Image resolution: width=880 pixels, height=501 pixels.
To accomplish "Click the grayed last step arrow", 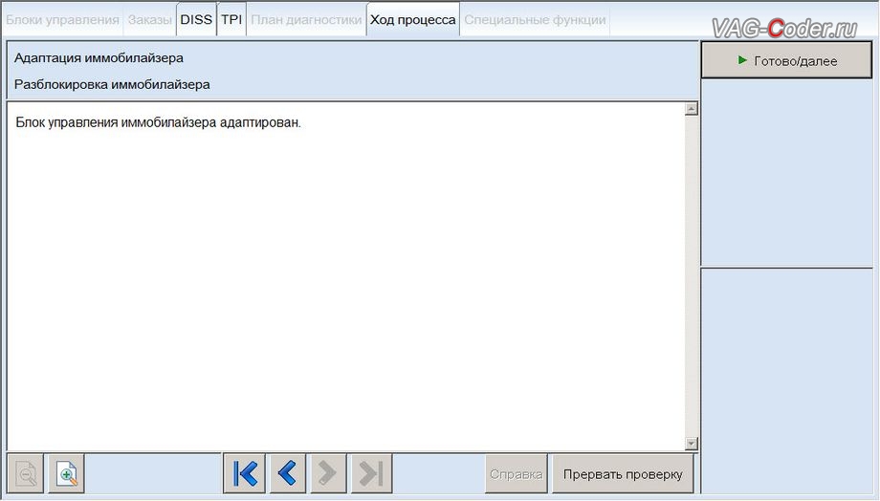I will 371,473.
